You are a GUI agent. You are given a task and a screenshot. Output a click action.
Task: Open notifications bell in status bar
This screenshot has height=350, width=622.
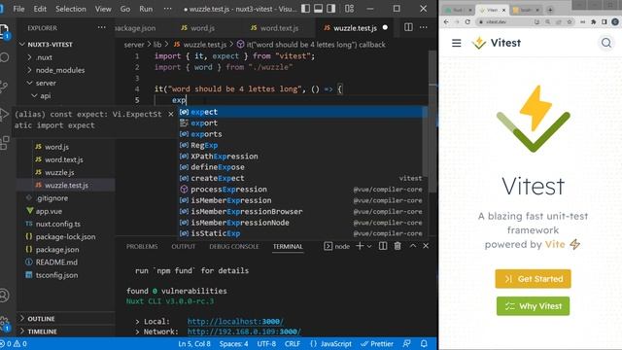point(424,343)
